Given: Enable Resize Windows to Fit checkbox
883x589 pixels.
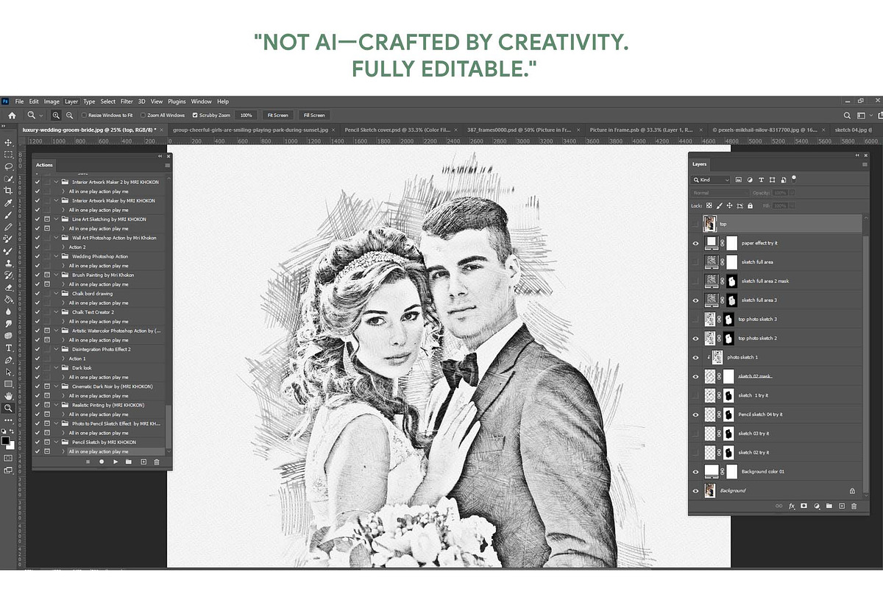Looking at the screenshot, I should (x=83, y=116).
